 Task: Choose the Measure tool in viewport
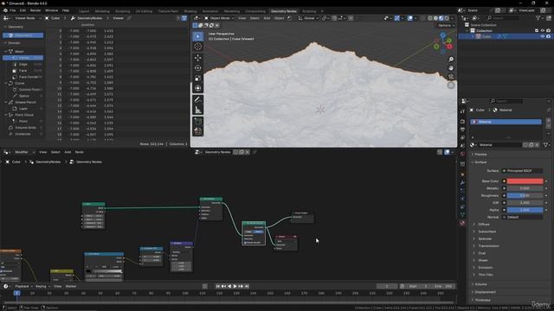click(198, 110)
